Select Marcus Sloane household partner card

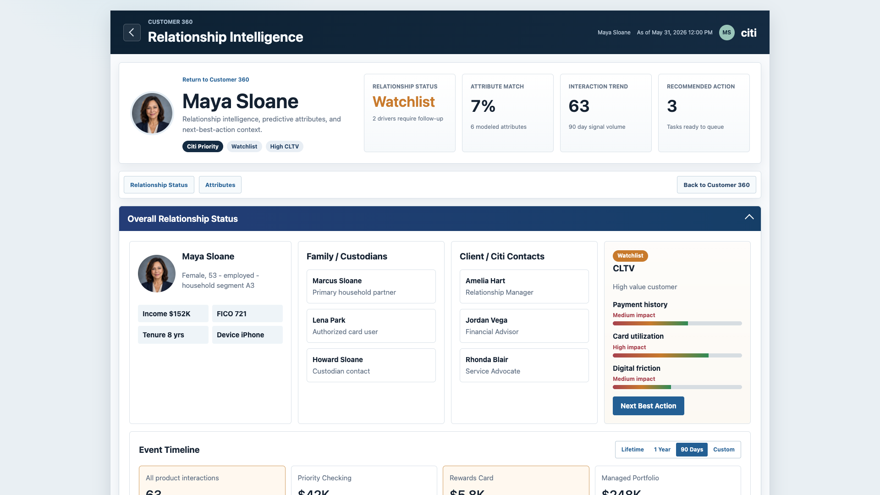(371, 286)
